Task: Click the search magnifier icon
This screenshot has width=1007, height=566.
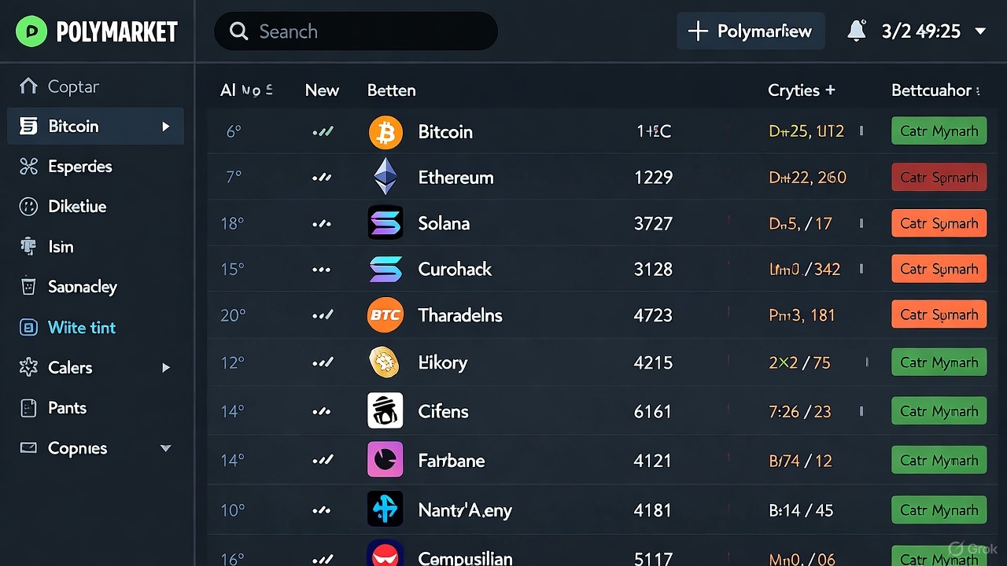Action: click(238, 31)
